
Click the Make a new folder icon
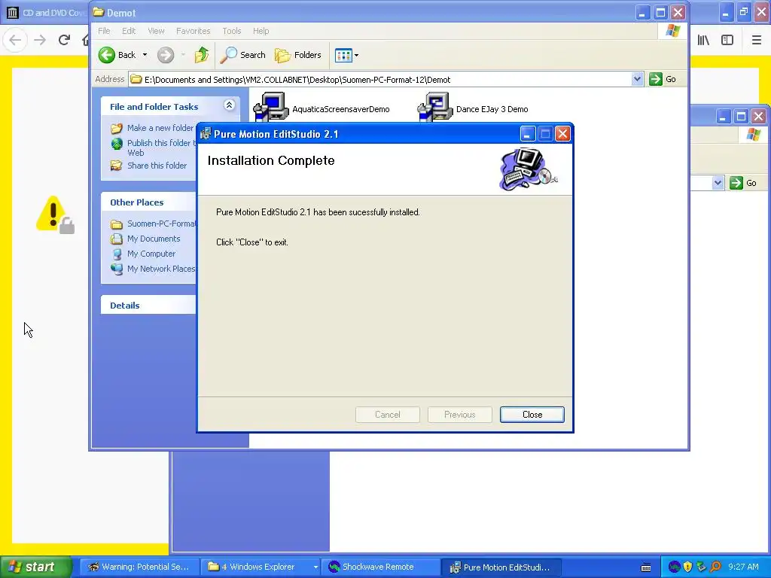[117, 128]
